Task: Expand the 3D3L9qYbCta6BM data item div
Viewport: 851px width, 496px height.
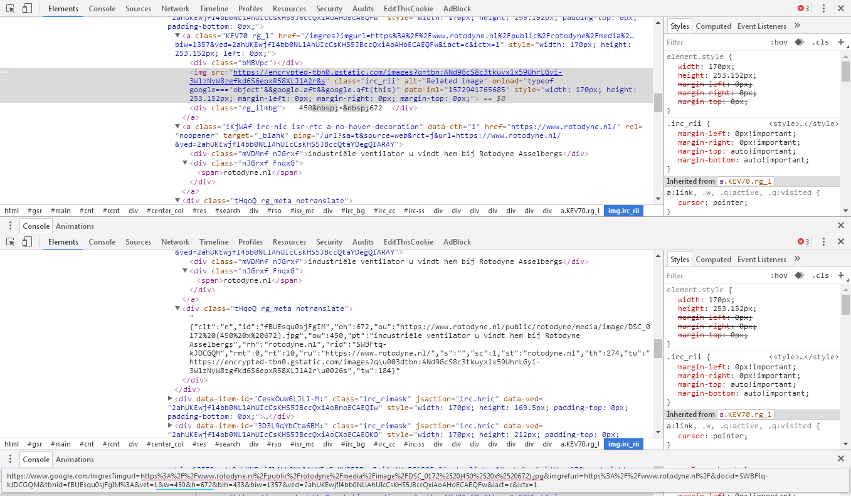Action: [x=171, y=425]
